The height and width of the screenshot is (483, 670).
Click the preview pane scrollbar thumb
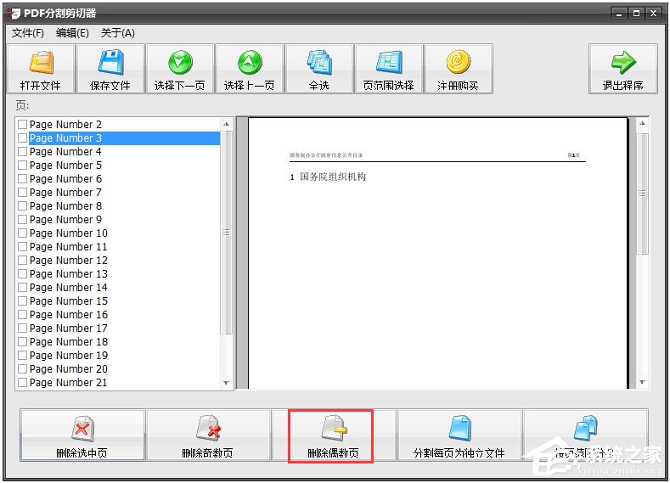(x=642, y=194)
